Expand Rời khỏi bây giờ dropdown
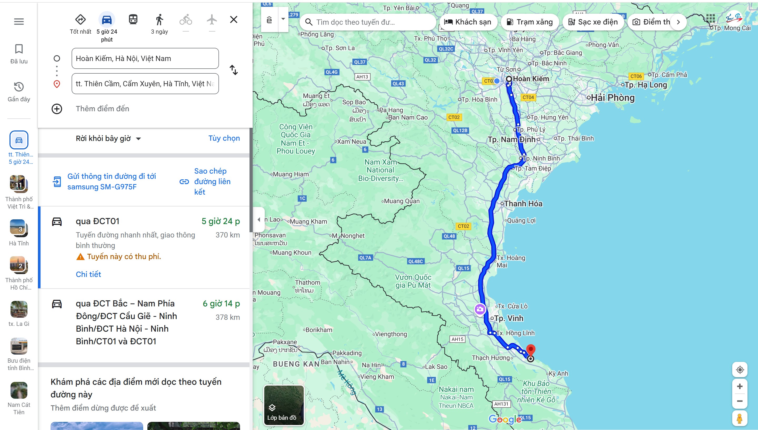This screenshot has height=430, width=758. point(108,139)
